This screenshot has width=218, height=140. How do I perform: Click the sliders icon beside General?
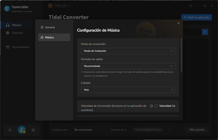42,27
